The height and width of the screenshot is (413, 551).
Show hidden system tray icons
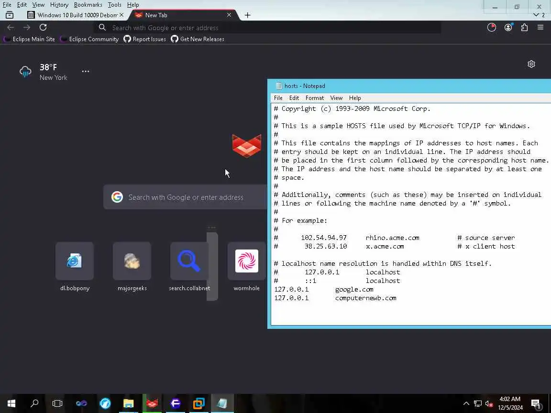(x=466, y=403)
